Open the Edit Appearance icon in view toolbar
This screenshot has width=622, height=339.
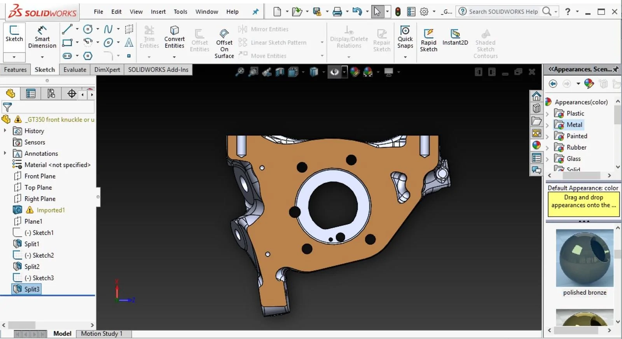(x=355, y=72)
